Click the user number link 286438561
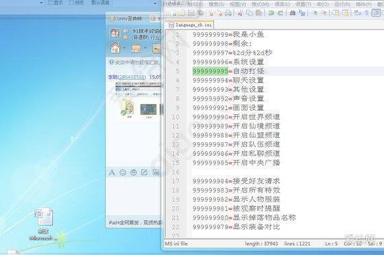 132,77
